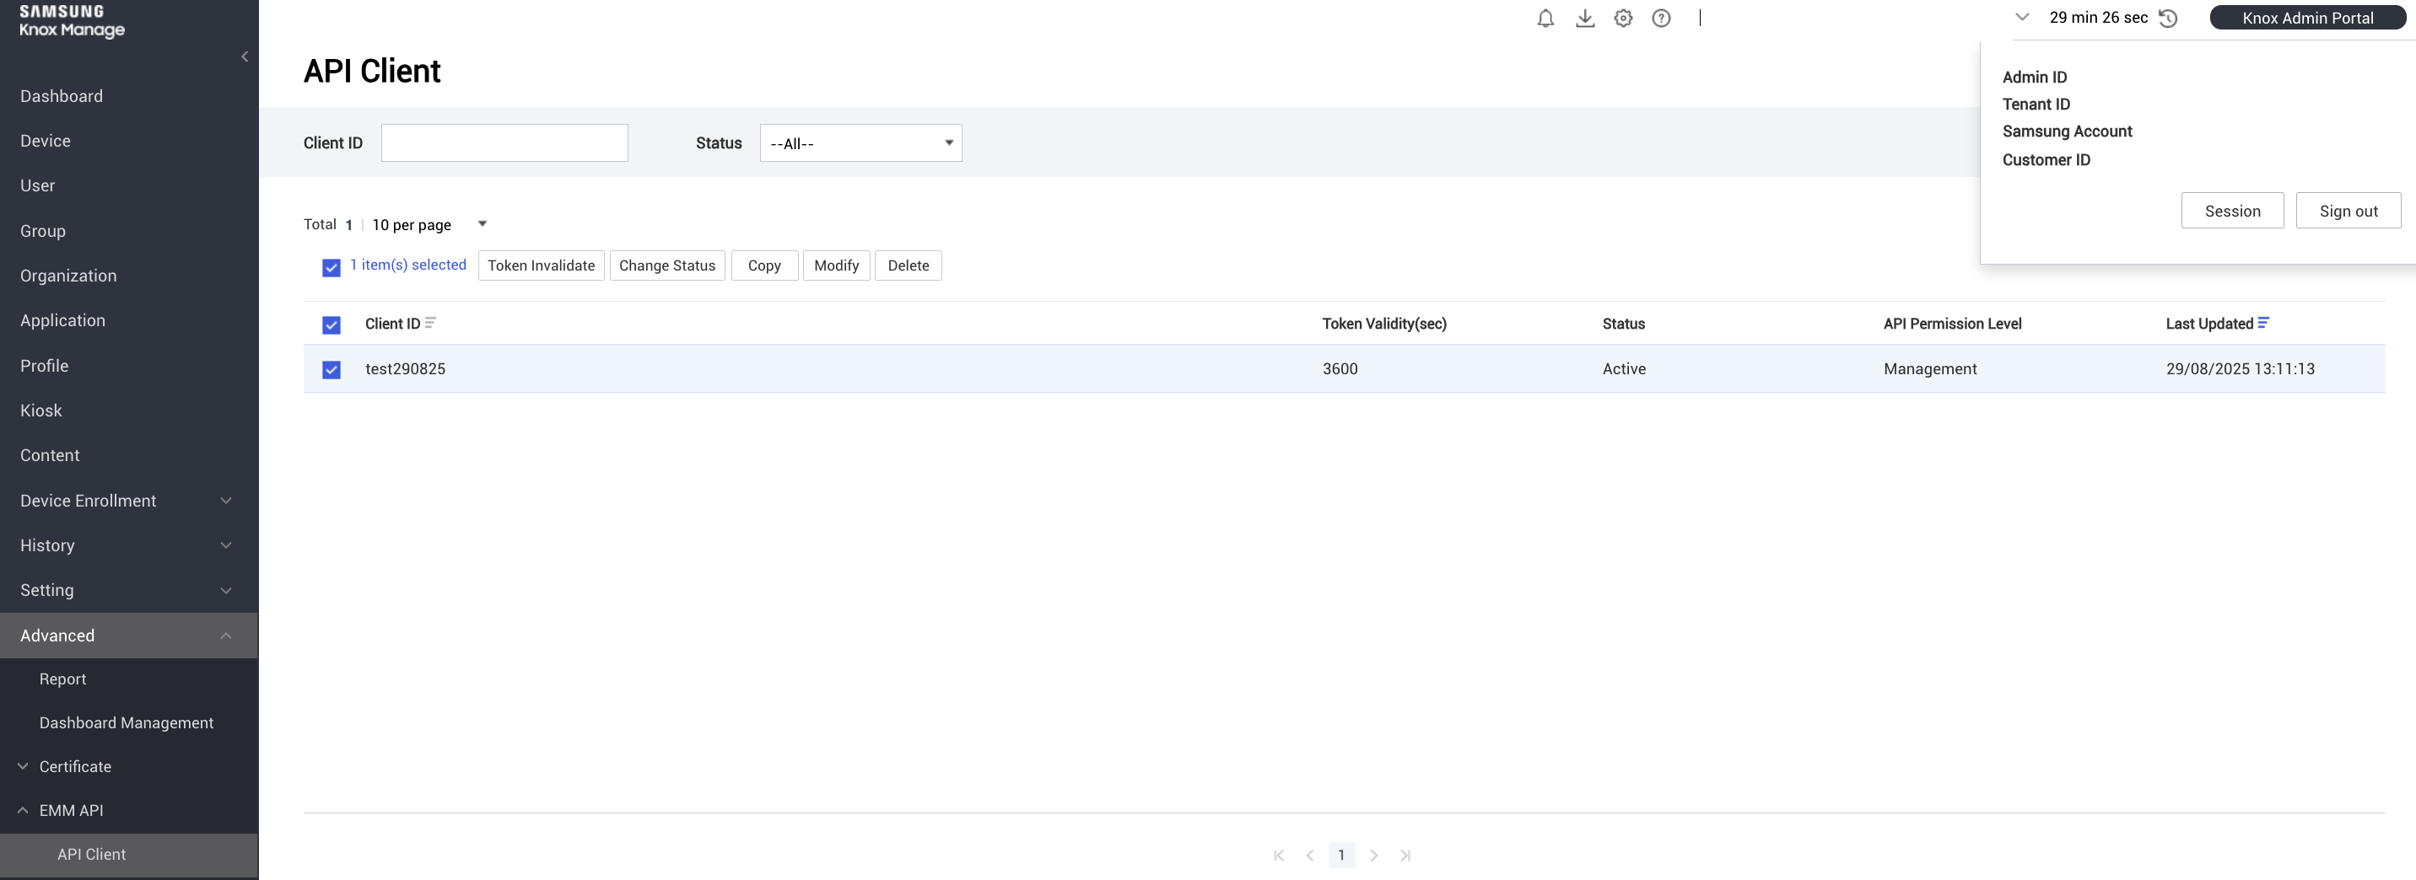Go to the next page arrow
Viewport: 2416px width, 880px height.
point(1374,856)
